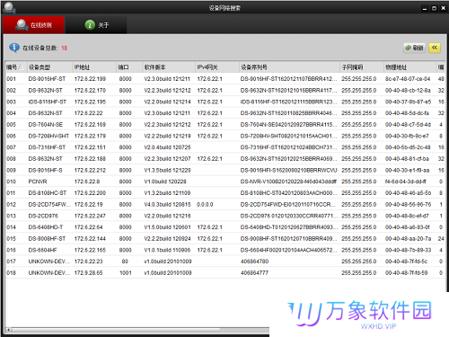The height and width of the screenshot is (337, 449).
Task: Click software version V2.0.4build 120725
Action: coord(167,147)
